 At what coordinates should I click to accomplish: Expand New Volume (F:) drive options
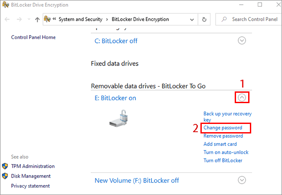coord(242,180)
